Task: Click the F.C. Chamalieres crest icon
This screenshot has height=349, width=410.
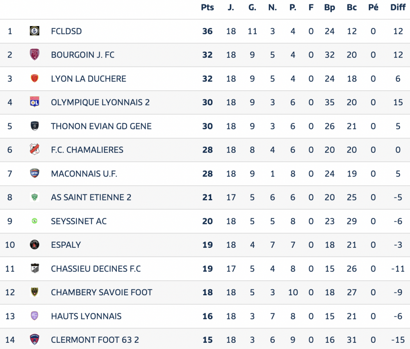Action: click(34, 150)
